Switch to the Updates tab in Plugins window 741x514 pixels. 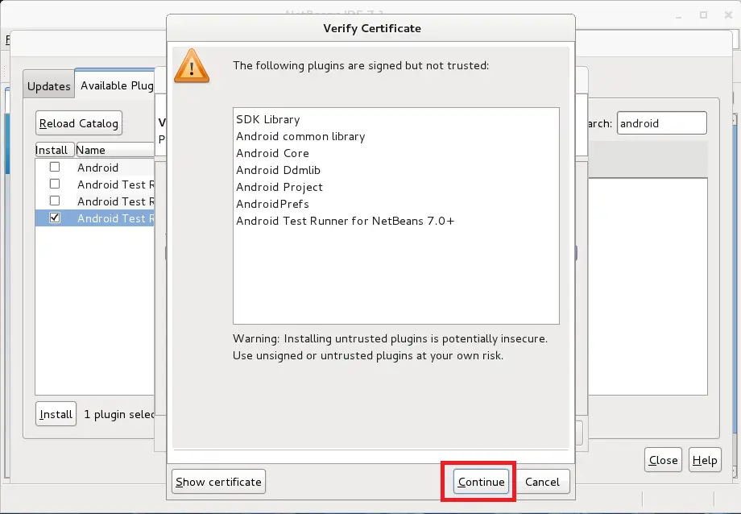point(48,86)
